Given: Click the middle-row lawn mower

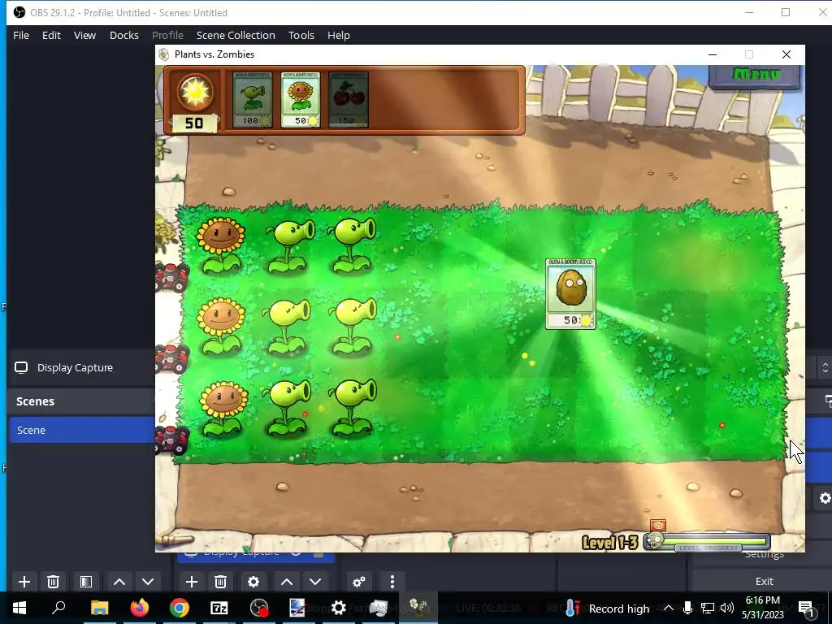Looking at the screenshot, I should (172, 358).
